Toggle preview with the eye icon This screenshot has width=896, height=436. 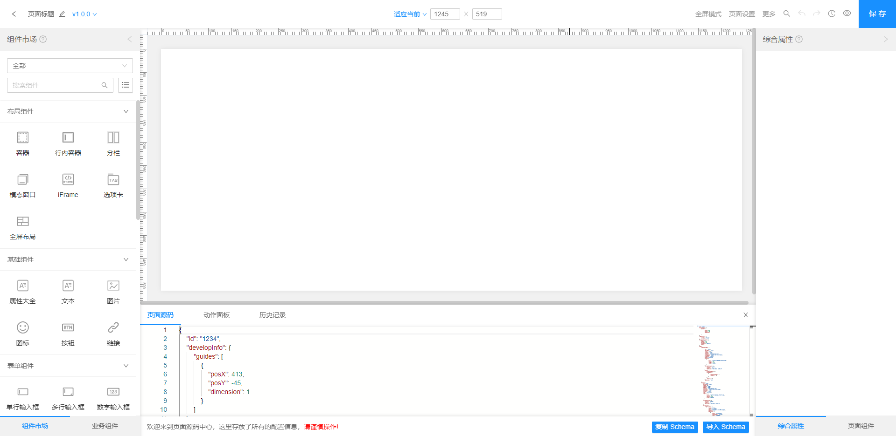[847, 14]
